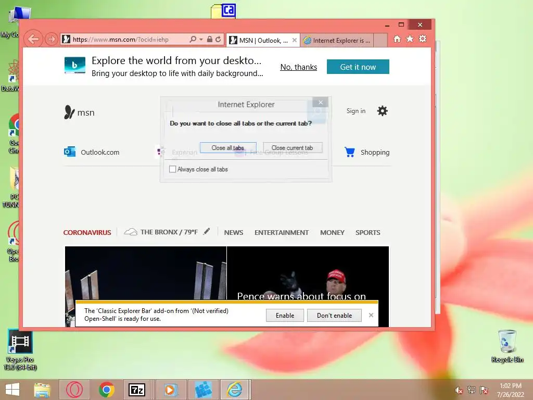This screenshot has width=533, height=400.
Task: Select the SPORTS category
Action: coord(368,233)
